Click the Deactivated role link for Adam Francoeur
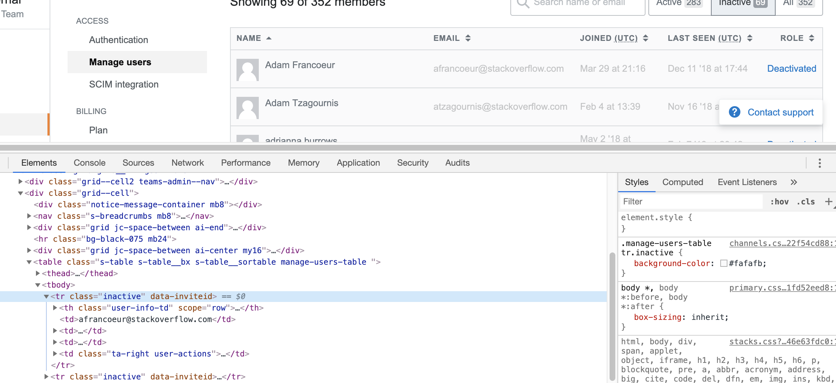Image resolution: width=836 pixels, height=383 pixels. click(x=791, y=68)
